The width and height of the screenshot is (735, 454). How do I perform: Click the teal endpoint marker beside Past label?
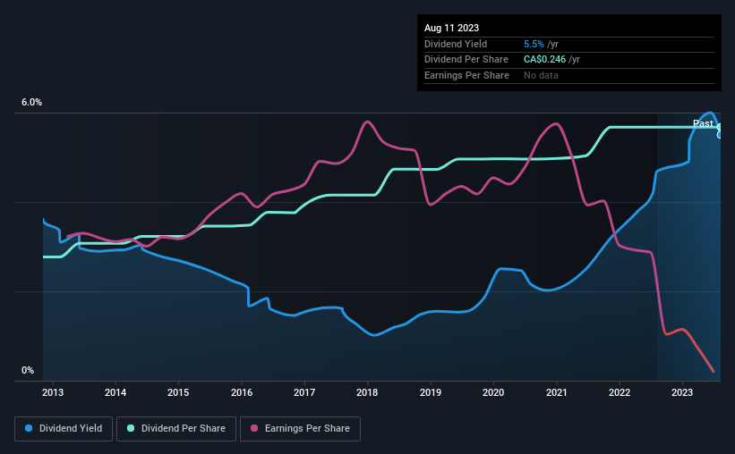click(x=719, y=127)
